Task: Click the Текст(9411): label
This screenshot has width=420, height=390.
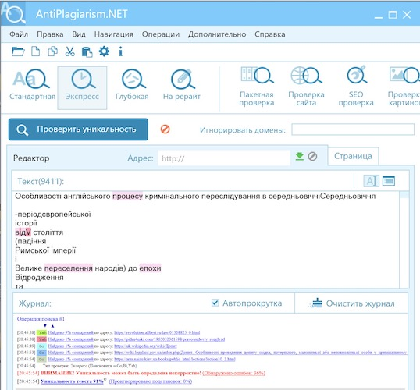Action: pyautogui.click(x=41, y=181)
